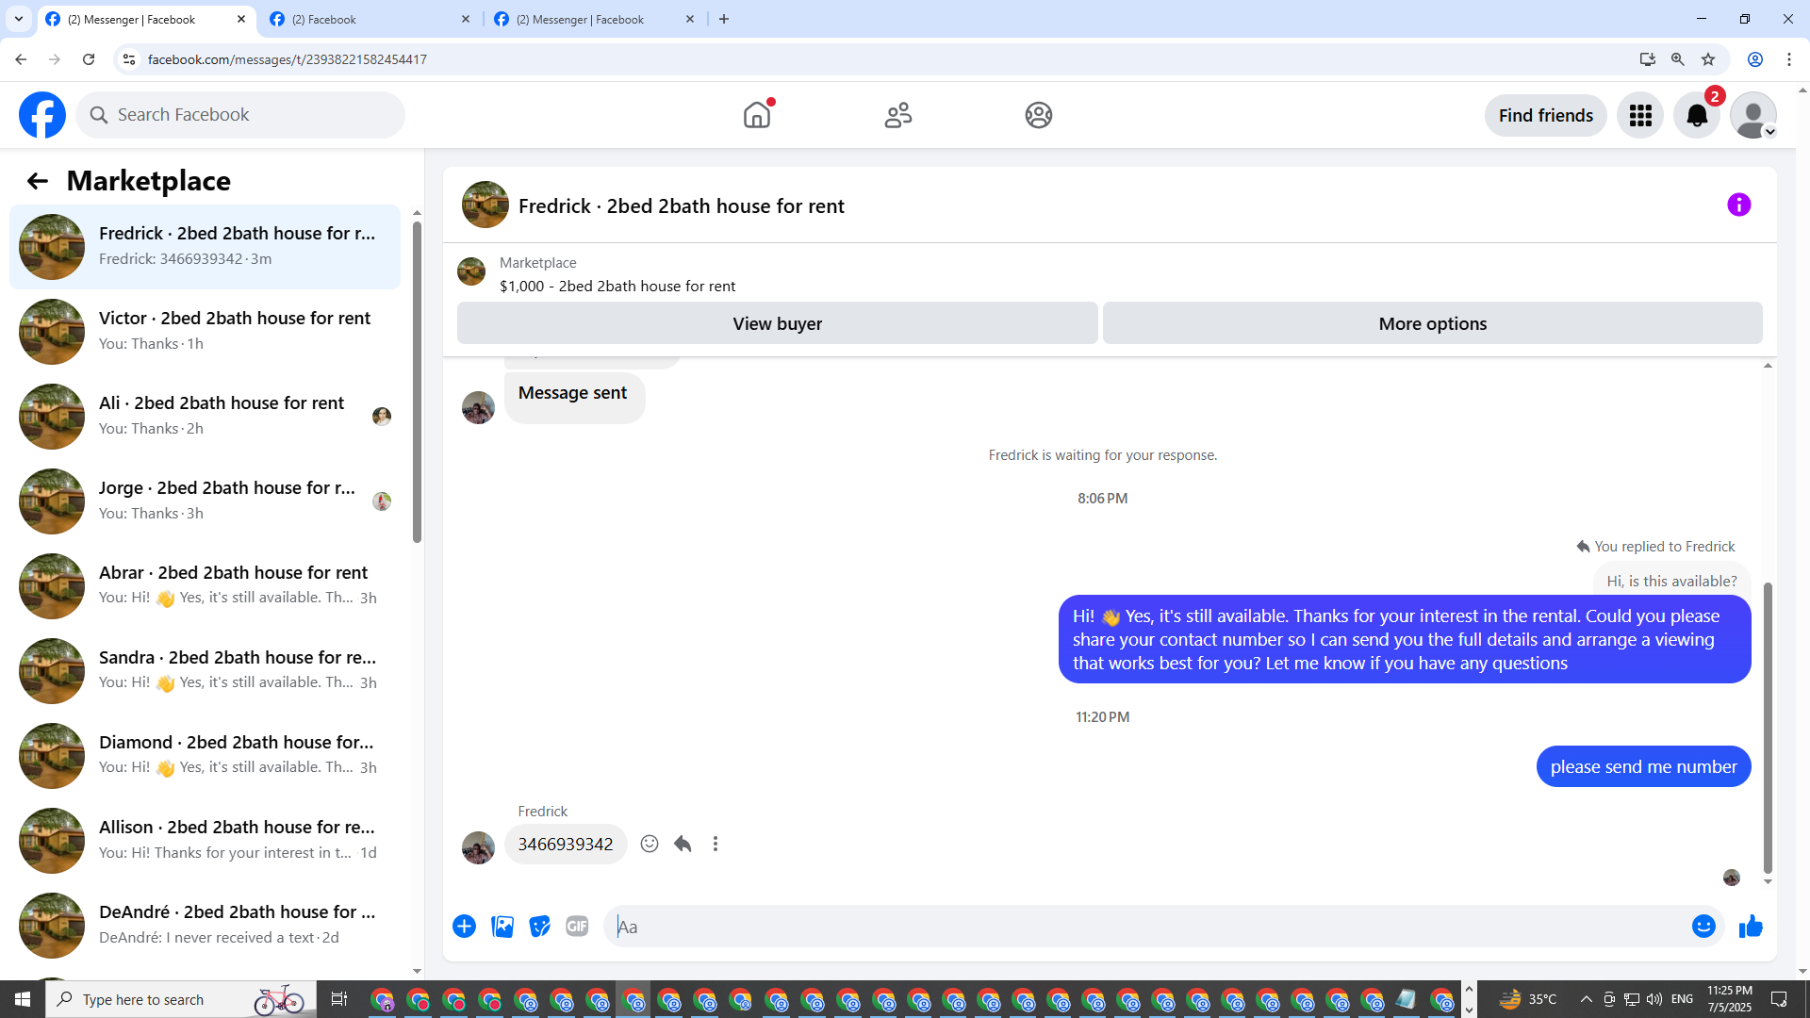The width and height of the screenshot is (1810, 1018).
Task: Open the plus more-actions menu in composer
Action: tap(464, 927)
